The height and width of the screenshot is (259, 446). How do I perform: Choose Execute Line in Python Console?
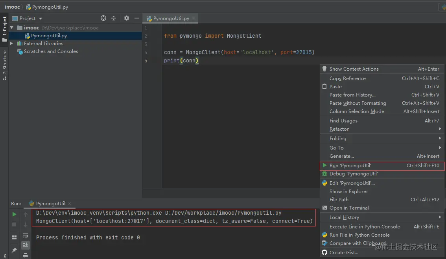pyautogui.click(x=382, y=226)
